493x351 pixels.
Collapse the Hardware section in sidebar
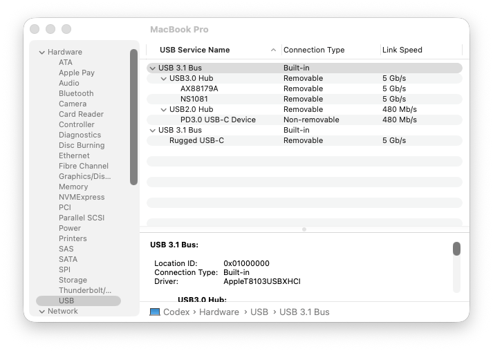coord(41,53)
